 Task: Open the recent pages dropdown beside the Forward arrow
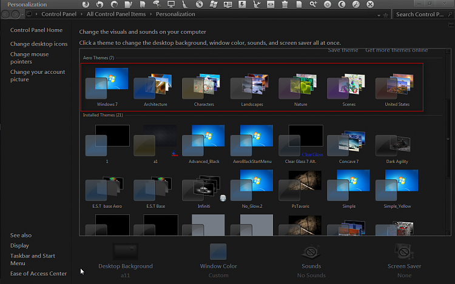tap(22, 15)
